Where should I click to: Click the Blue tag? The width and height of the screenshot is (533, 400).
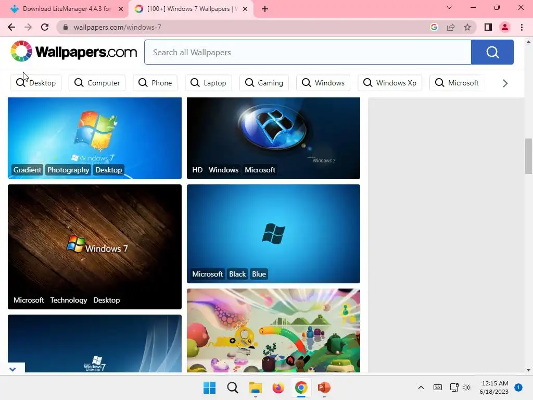pyautogui.click(x=259, y=274)
